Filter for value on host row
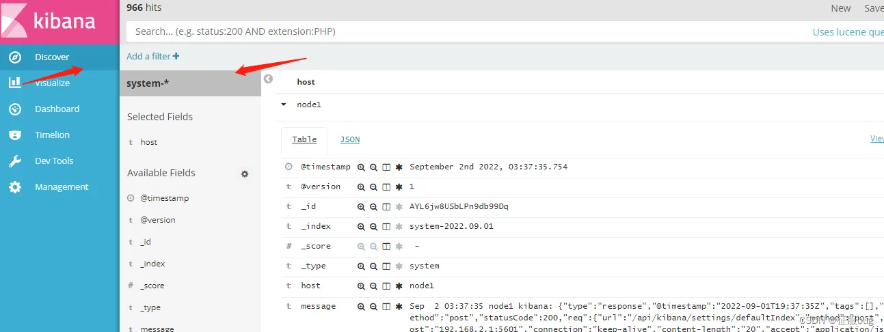884x332 pixels. point(361,286)
